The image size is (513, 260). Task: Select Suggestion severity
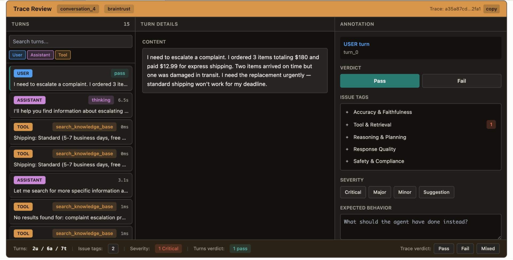(x=436, y=192)
